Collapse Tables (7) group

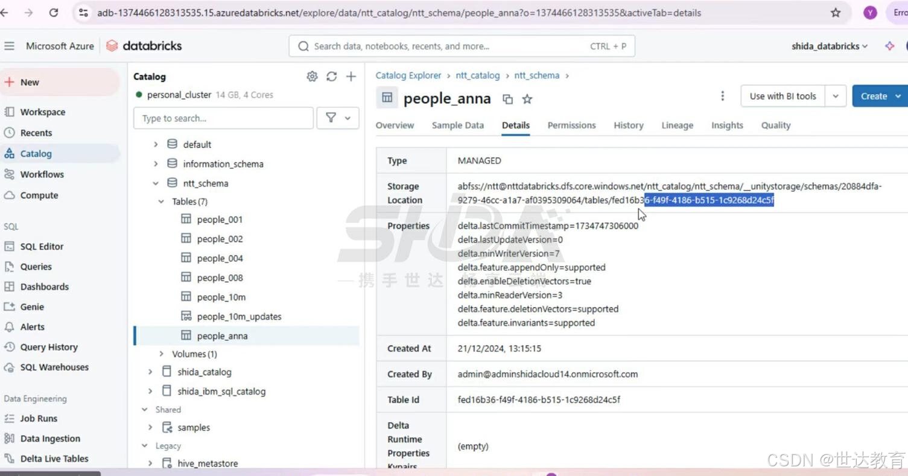click(161, 202)
